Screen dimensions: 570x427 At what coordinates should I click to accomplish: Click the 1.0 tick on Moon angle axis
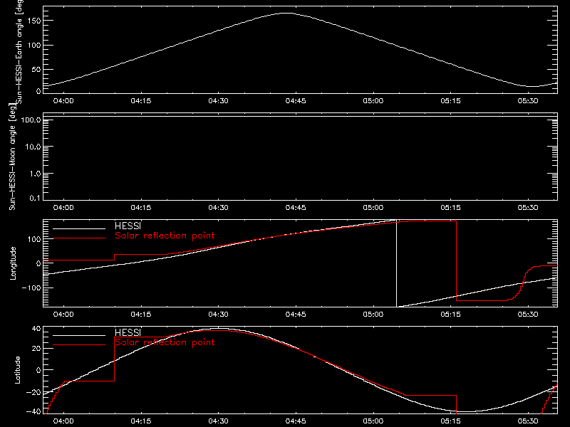(x=35, y=174)
